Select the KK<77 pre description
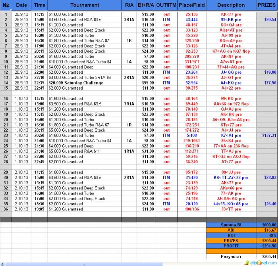Viewport: 278px width, 266px height. (231, 14)
